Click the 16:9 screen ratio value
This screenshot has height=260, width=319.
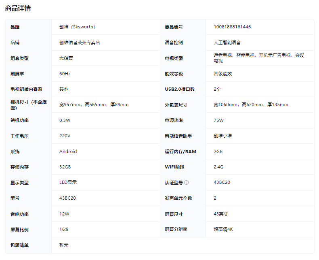(x=64, y=229)
